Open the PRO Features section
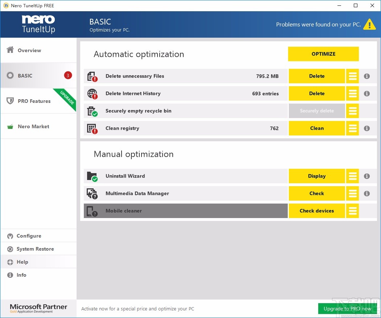The width and height of the screenshot is (381, 318). tap(38, 101)
